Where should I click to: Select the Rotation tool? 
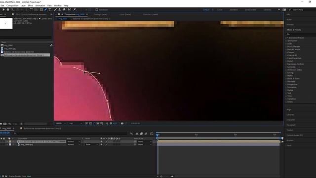point(32,9)
